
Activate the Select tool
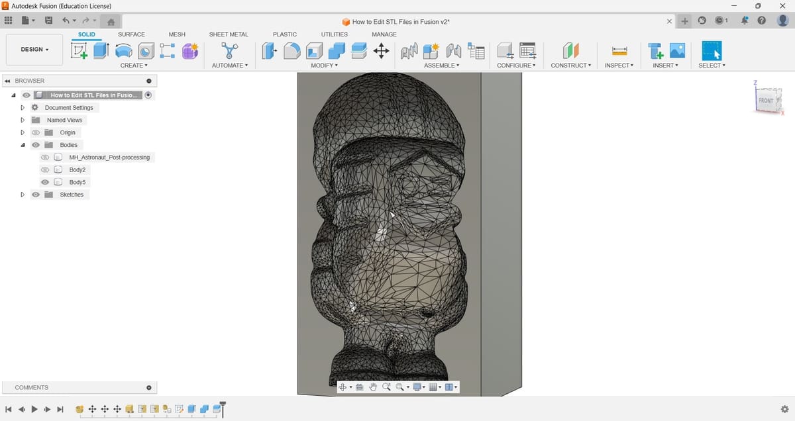712,51
